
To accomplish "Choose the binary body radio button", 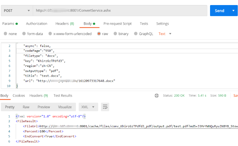I will point(115,34).
